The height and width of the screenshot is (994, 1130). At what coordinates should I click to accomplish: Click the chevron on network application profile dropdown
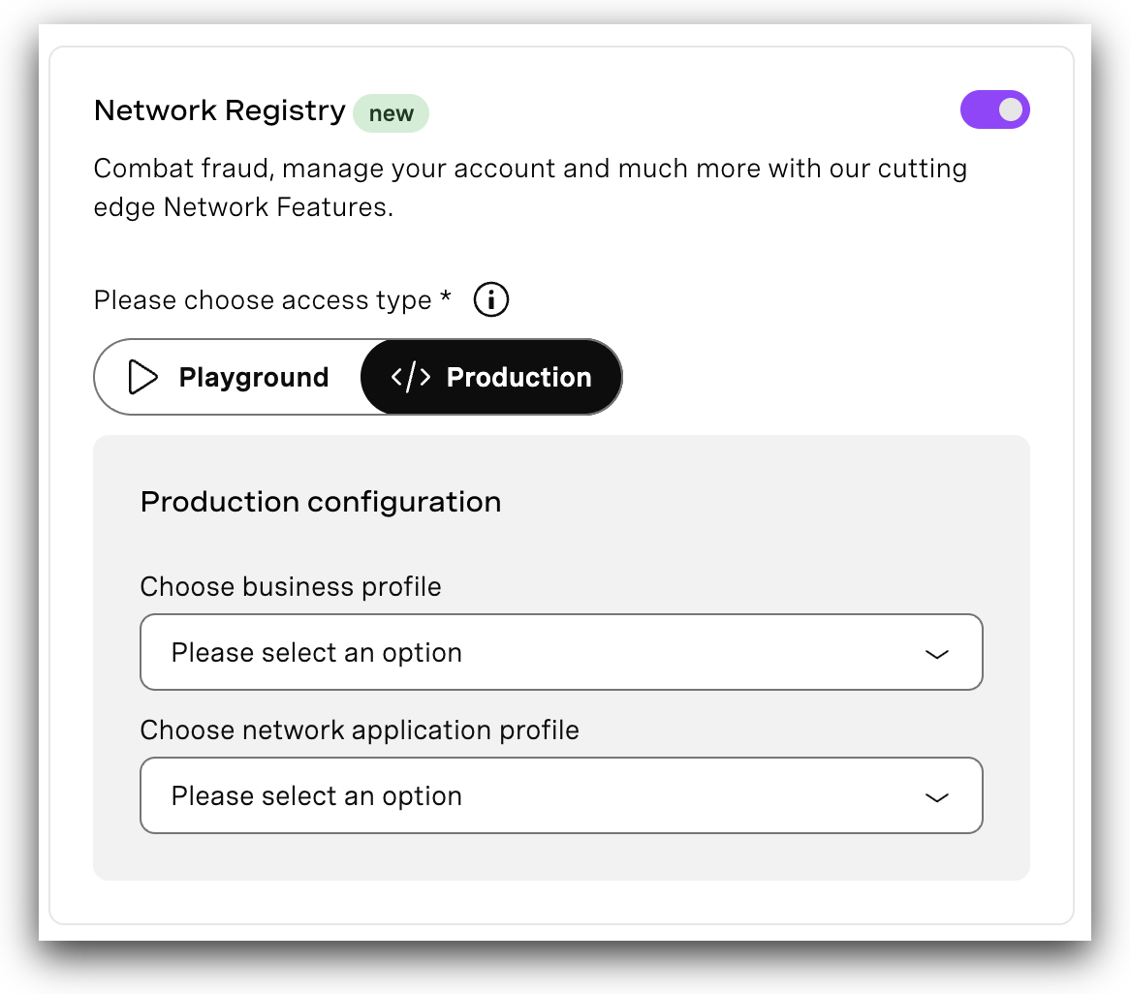[x=936, y=795]
